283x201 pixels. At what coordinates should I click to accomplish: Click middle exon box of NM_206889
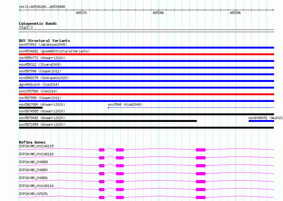click(x=120, y=166)
